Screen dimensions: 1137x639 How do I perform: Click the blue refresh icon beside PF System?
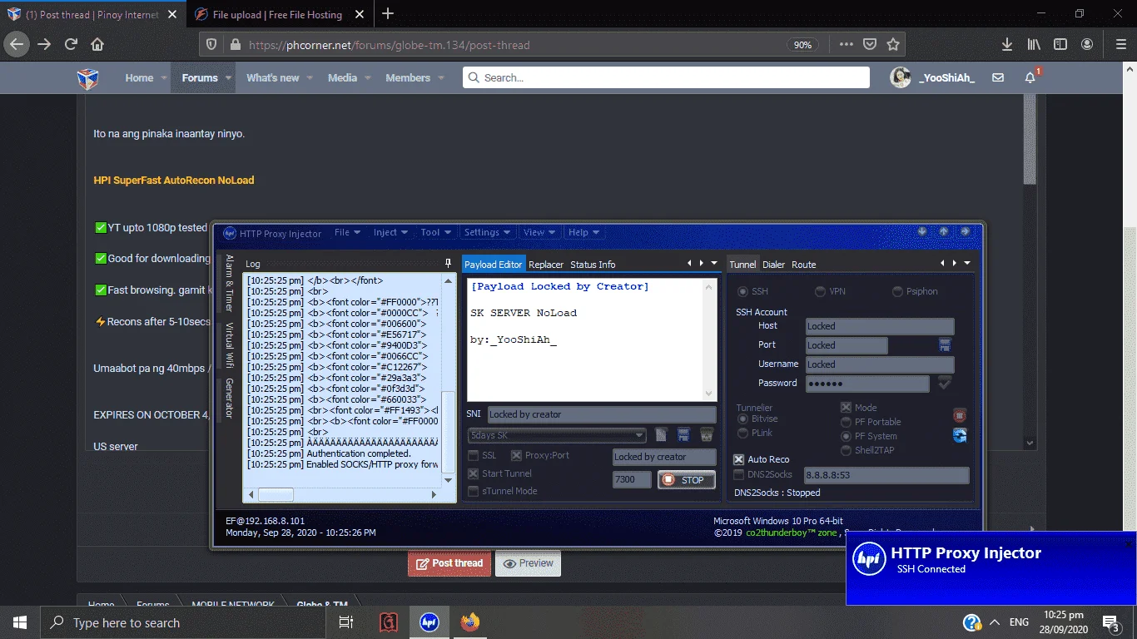960,435
